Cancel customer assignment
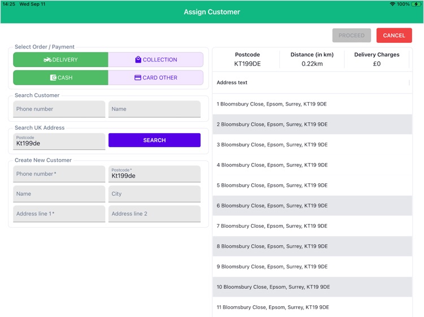Screen dimensions: 424x317 tap(394, 36)
